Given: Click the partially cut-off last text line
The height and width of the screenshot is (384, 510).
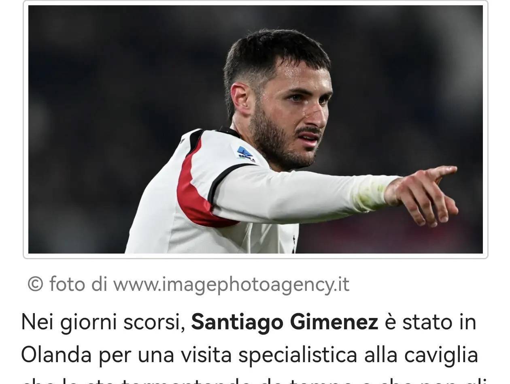Looking at the screenshot, I should (x=255, y=380).
